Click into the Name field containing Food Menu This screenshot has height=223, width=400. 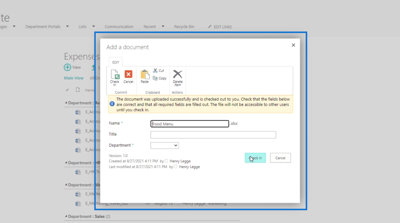coord(190,124)
